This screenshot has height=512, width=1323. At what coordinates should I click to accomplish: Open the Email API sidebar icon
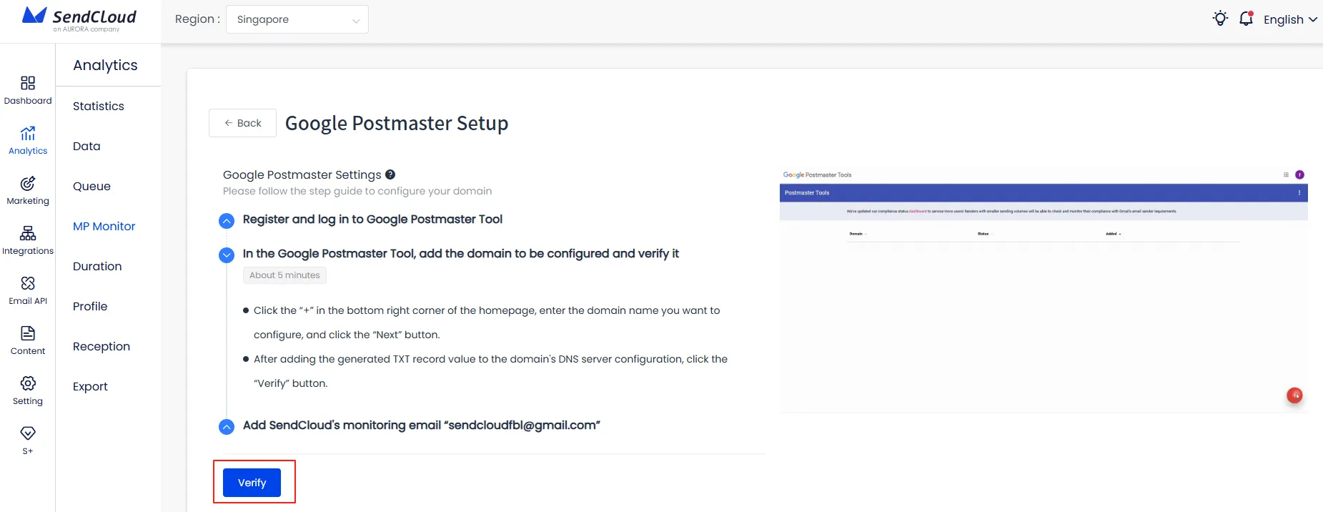[x=28, y=283]
